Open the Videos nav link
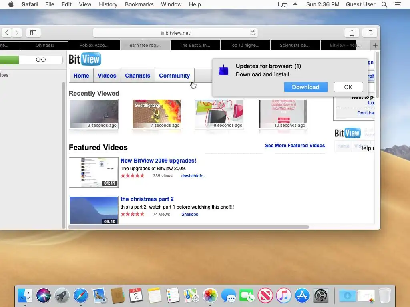This screenshot has width=410, height=307. (x=107, y=76)
